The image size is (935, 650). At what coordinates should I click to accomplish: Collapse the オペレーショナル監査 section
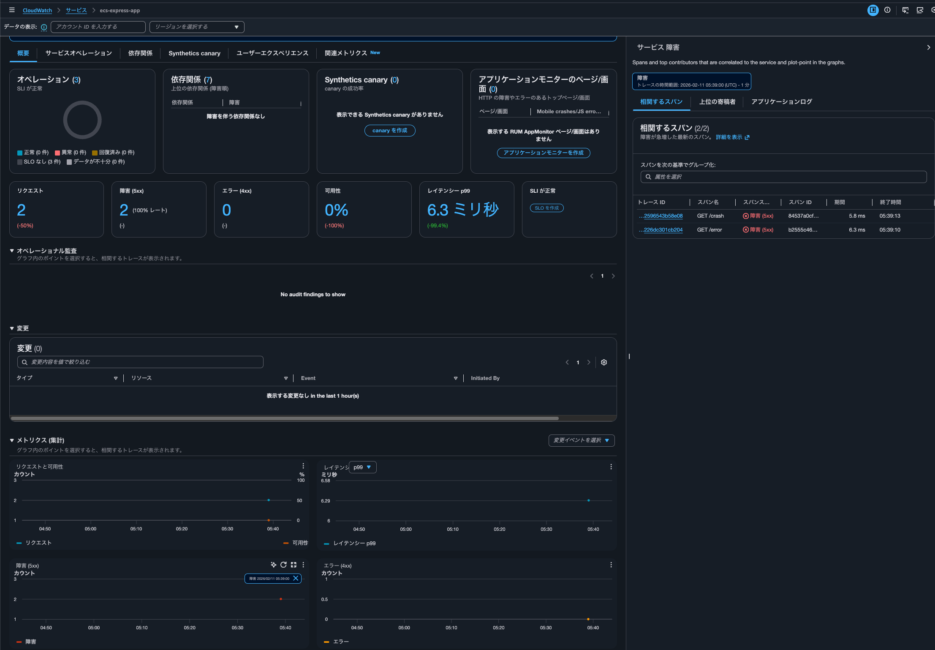coord(12,251)
